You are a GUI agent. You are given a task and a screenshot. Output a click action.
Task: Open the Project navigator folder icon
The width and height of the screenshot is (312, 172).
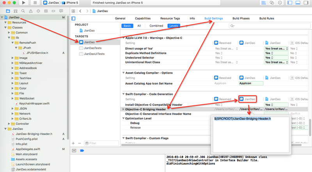coord(8,11)
